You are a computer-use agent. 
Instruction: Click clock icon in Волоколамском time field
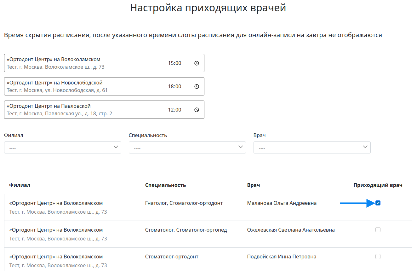tap(197, 63)
